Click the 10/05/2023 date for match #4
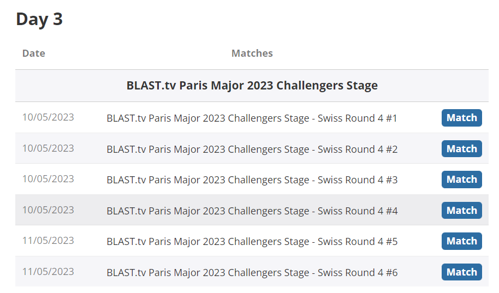This screenshot has width=499, height=293. coord(48,210)
